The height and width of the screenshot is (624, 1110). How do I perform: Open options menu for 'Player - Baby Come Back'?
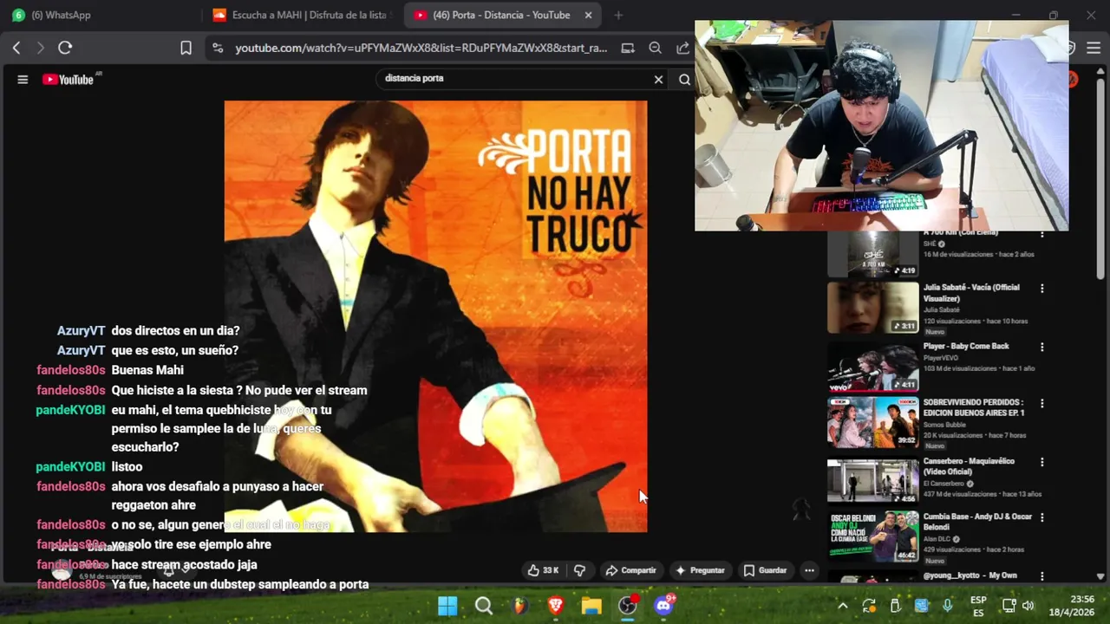1042,347
